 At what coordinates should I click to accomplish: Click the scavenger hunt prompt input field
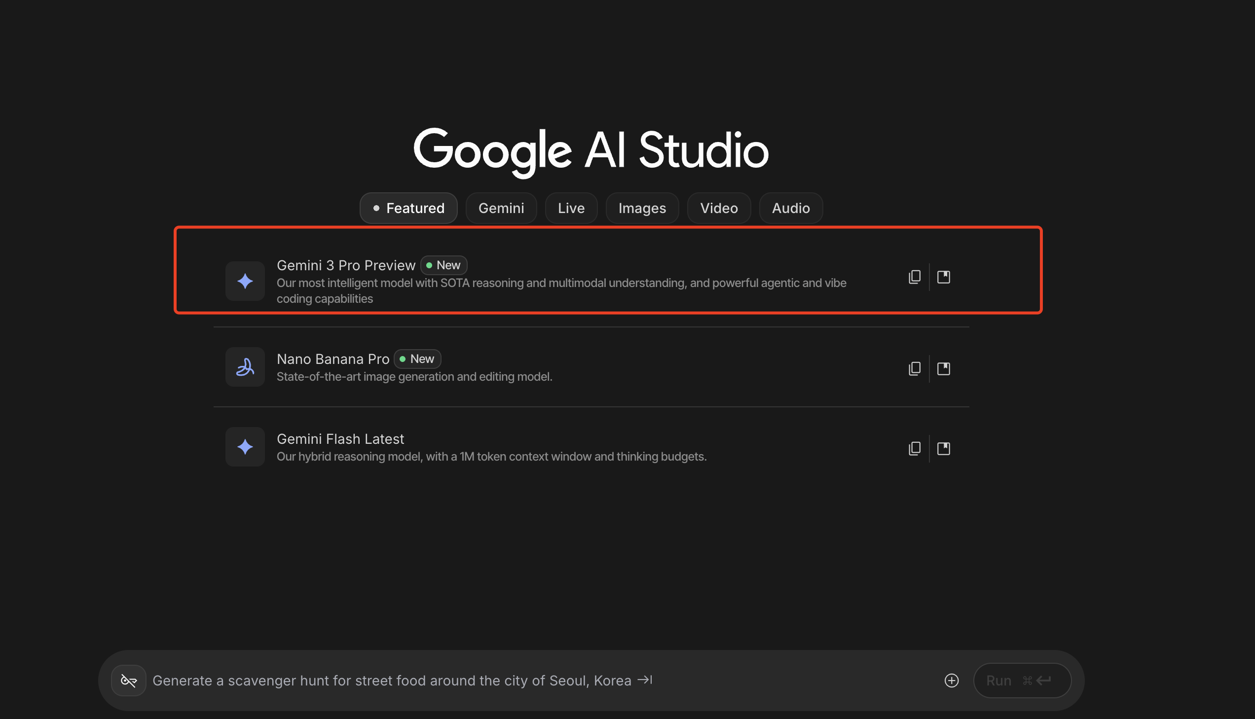click(494, 681)
